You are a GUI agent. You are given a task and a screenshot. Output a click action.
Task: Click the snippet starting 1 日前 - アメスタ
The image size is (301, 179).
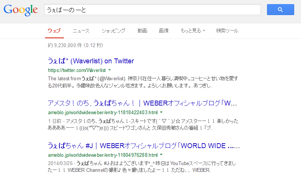tap(143, 124)
